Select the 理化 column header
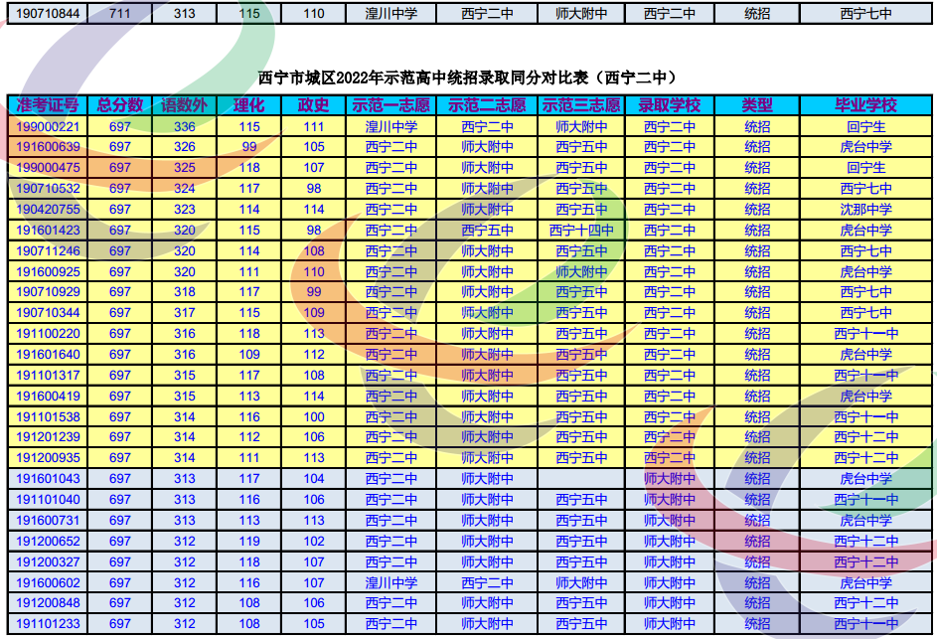The height and width of the screenshot is (639, 937). [248, 105]
